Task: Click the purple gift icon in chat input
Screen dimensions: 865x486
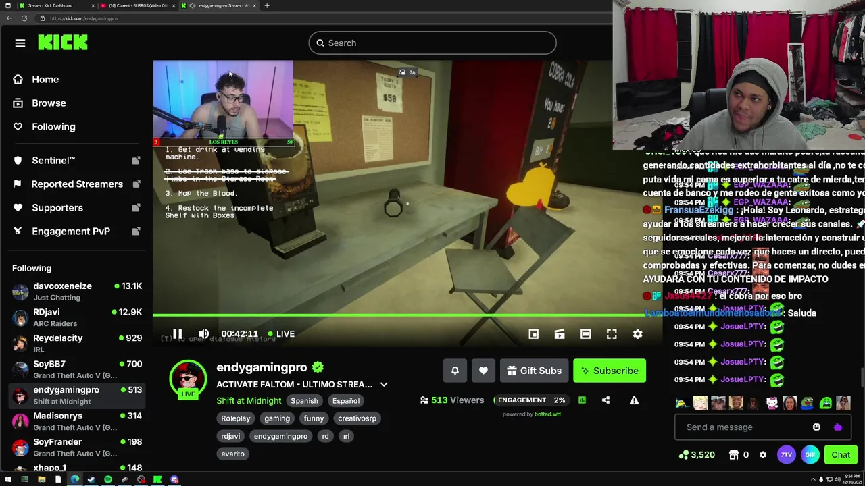Action: tap(838, 427)
